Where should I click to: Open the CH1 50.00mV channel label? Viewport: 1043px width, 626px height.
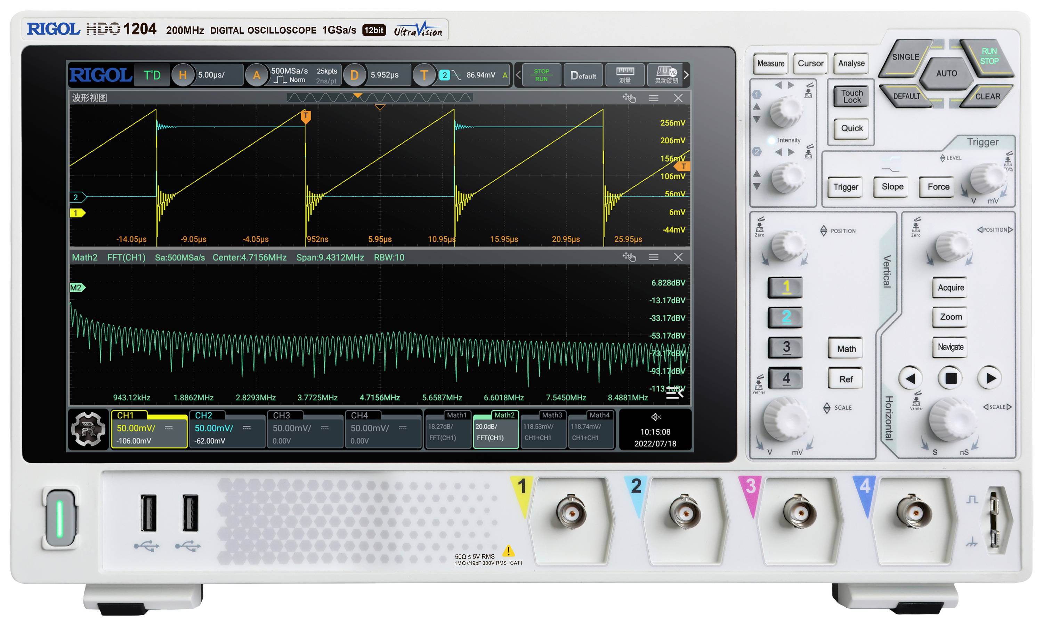click(x=149, y=429)
